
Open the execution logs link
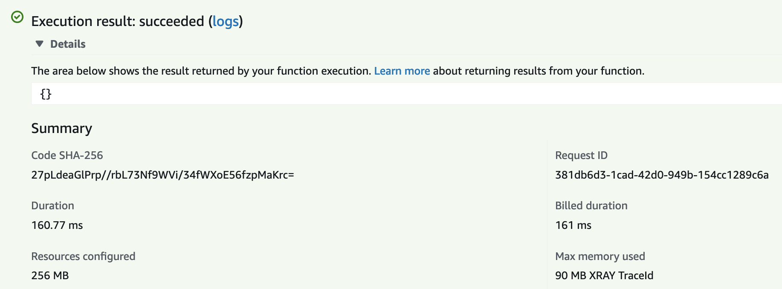pos(226,21)
